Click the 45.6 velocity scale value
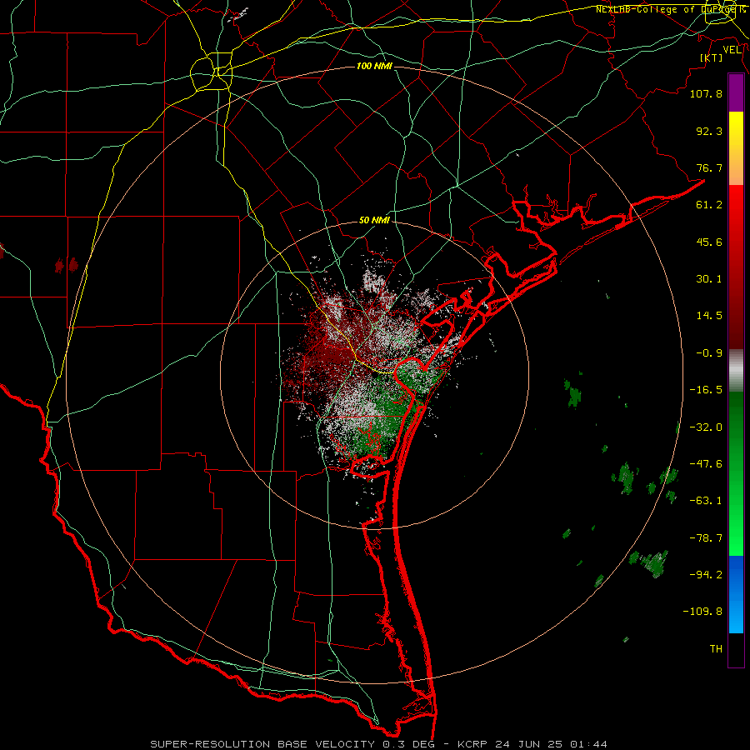Image resolution: width=750 pixels, height=750 pixels. 709,242
